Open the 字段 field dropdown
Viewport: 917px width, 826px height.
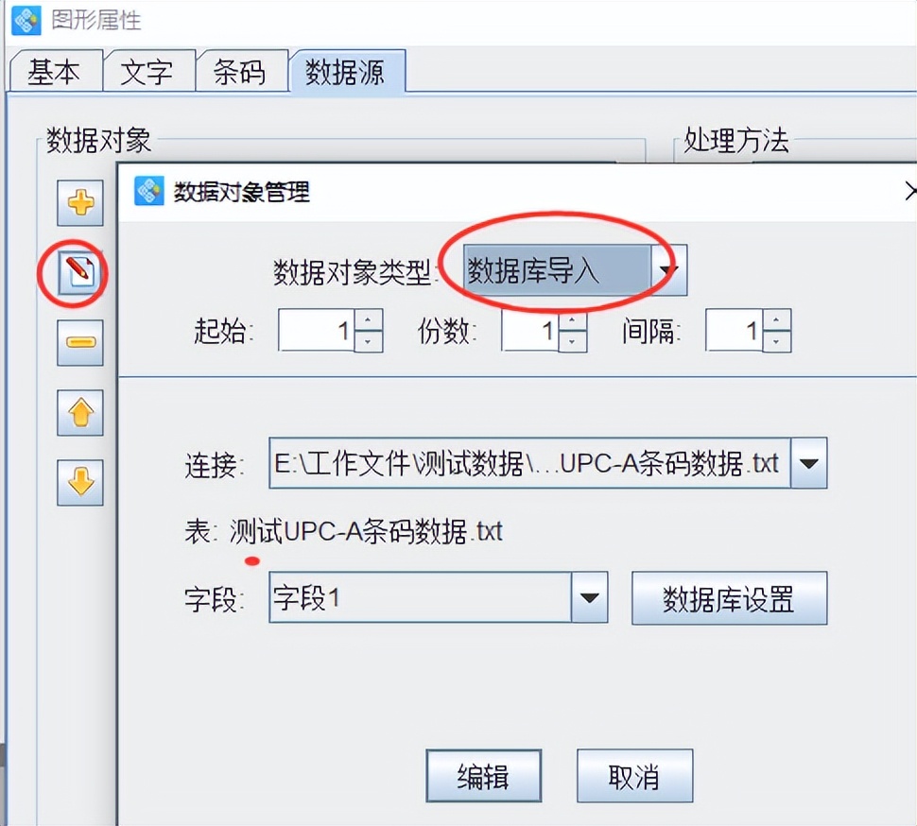(x=589, y=597)
